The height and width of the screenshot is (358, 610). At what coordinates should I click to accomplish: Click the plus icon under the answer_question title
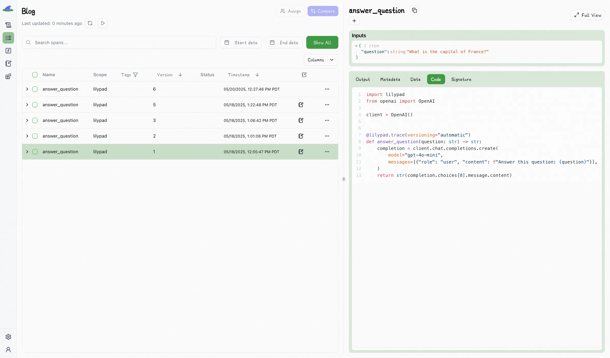354,21
